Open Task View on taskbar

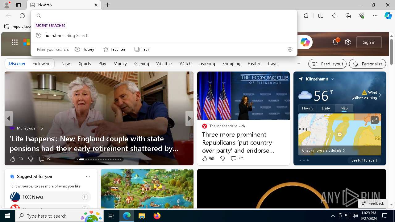pos(111,216)
